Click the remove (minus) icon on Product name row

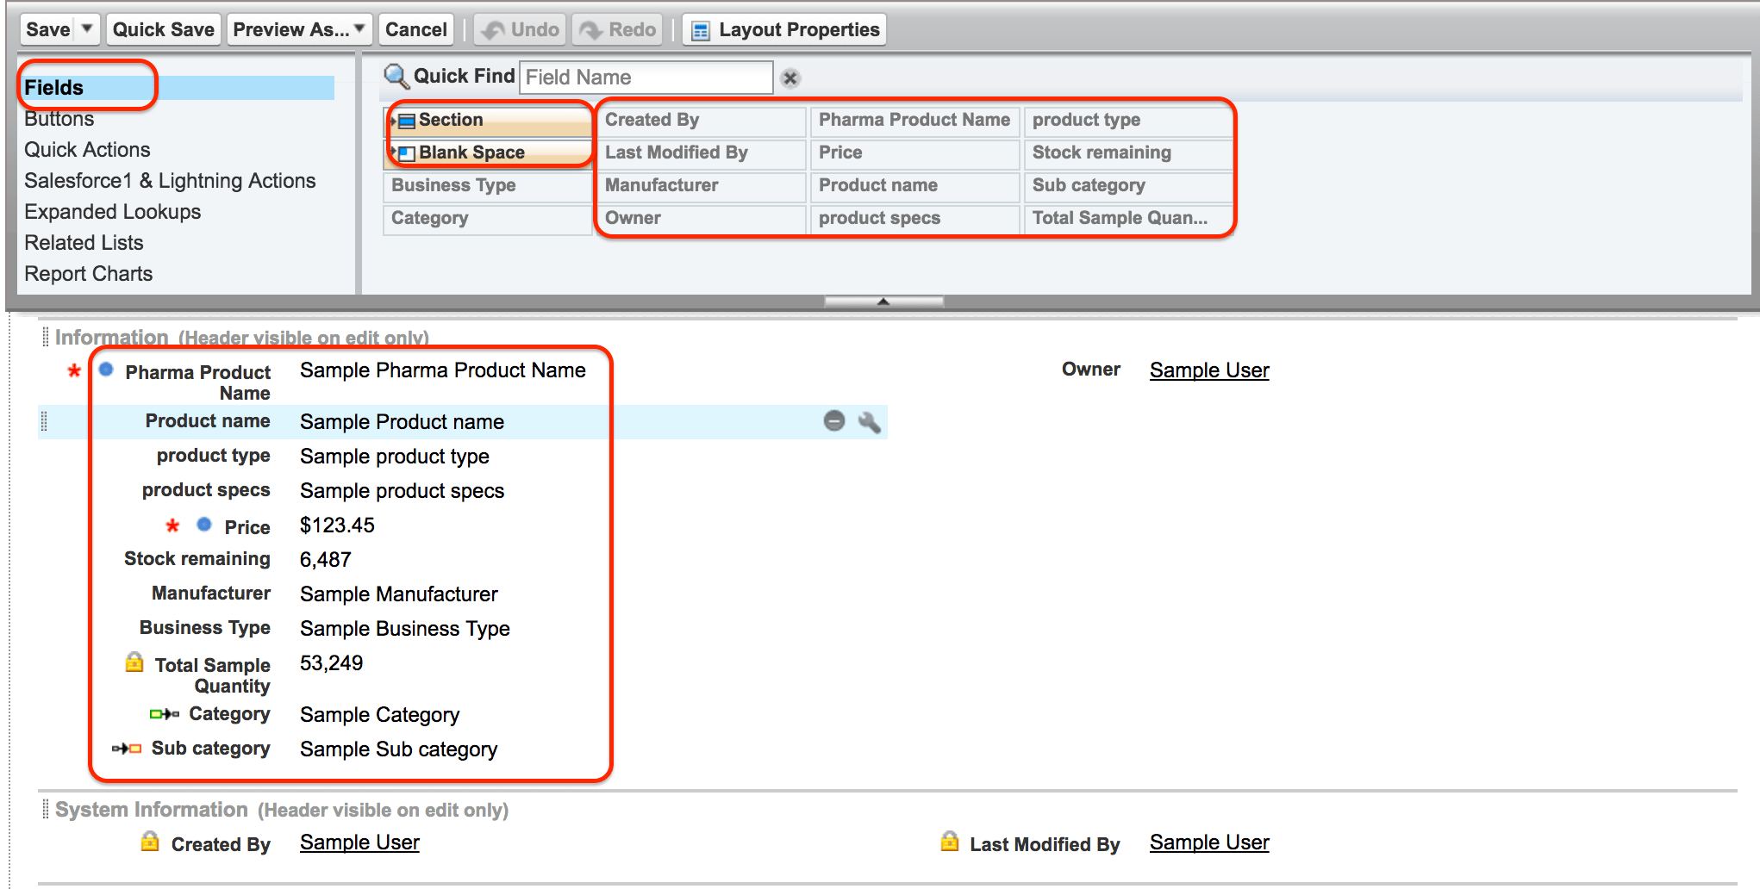coord(834,421)
